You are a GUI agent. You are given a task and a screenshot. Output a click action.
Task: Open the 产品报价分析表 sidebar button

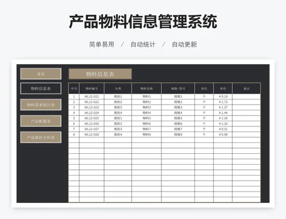(41, 137)
